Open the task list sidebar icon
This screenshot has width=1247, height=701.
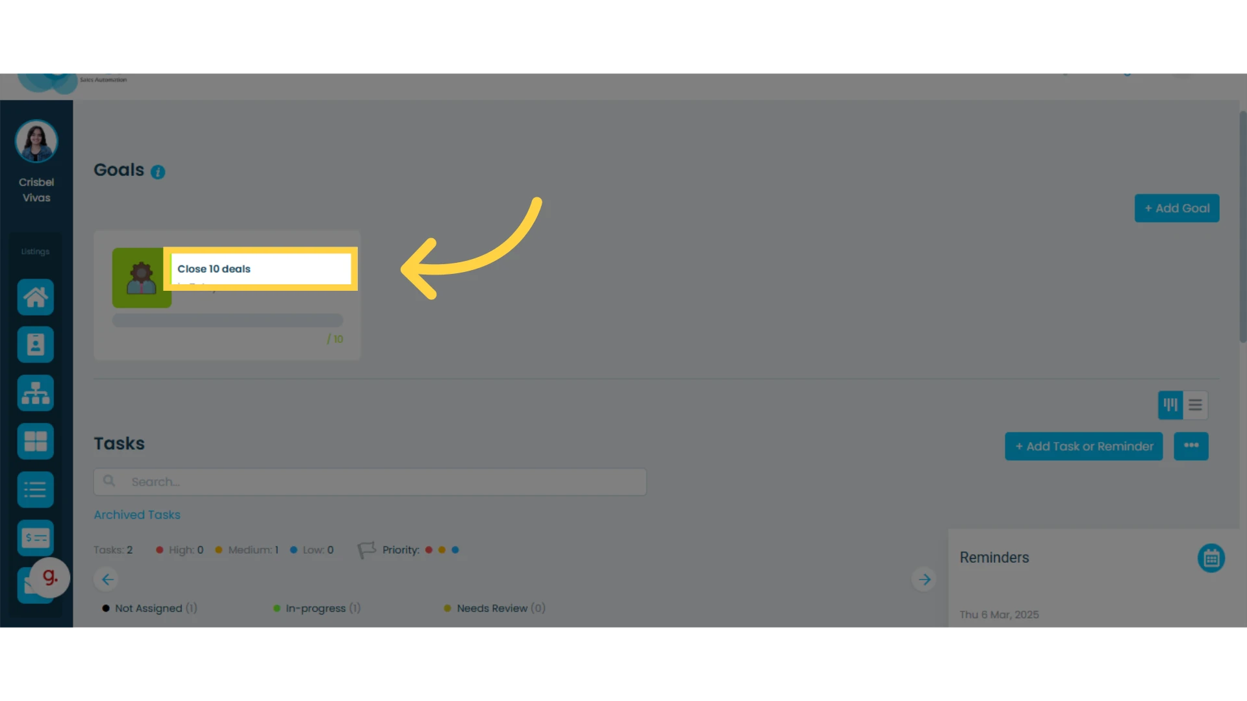click(36, 489)
